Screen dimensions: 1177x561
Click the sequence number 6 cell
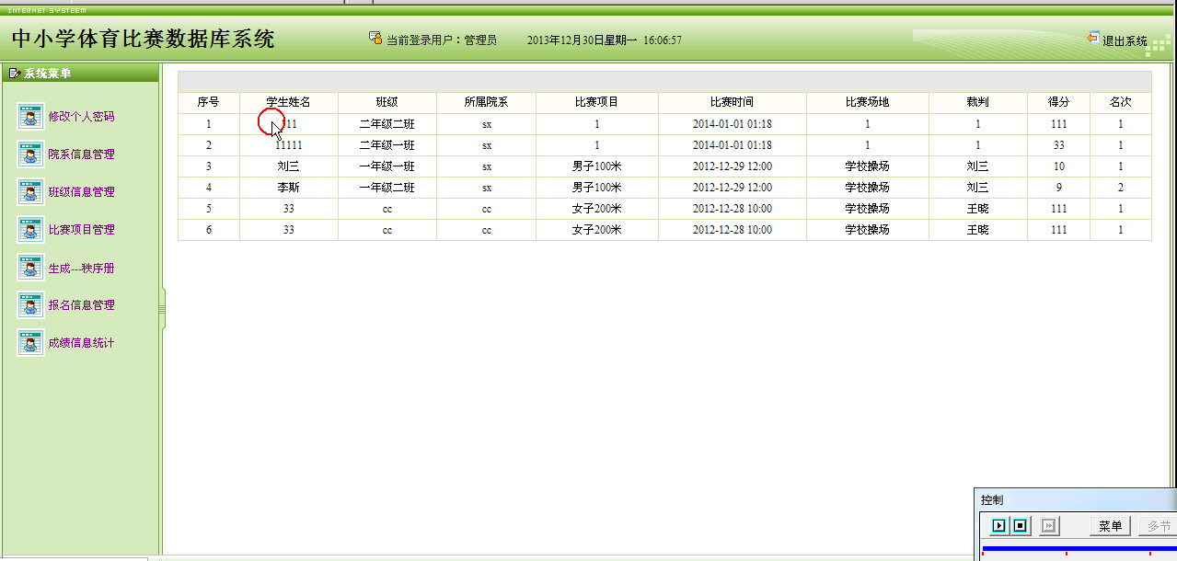209,230
